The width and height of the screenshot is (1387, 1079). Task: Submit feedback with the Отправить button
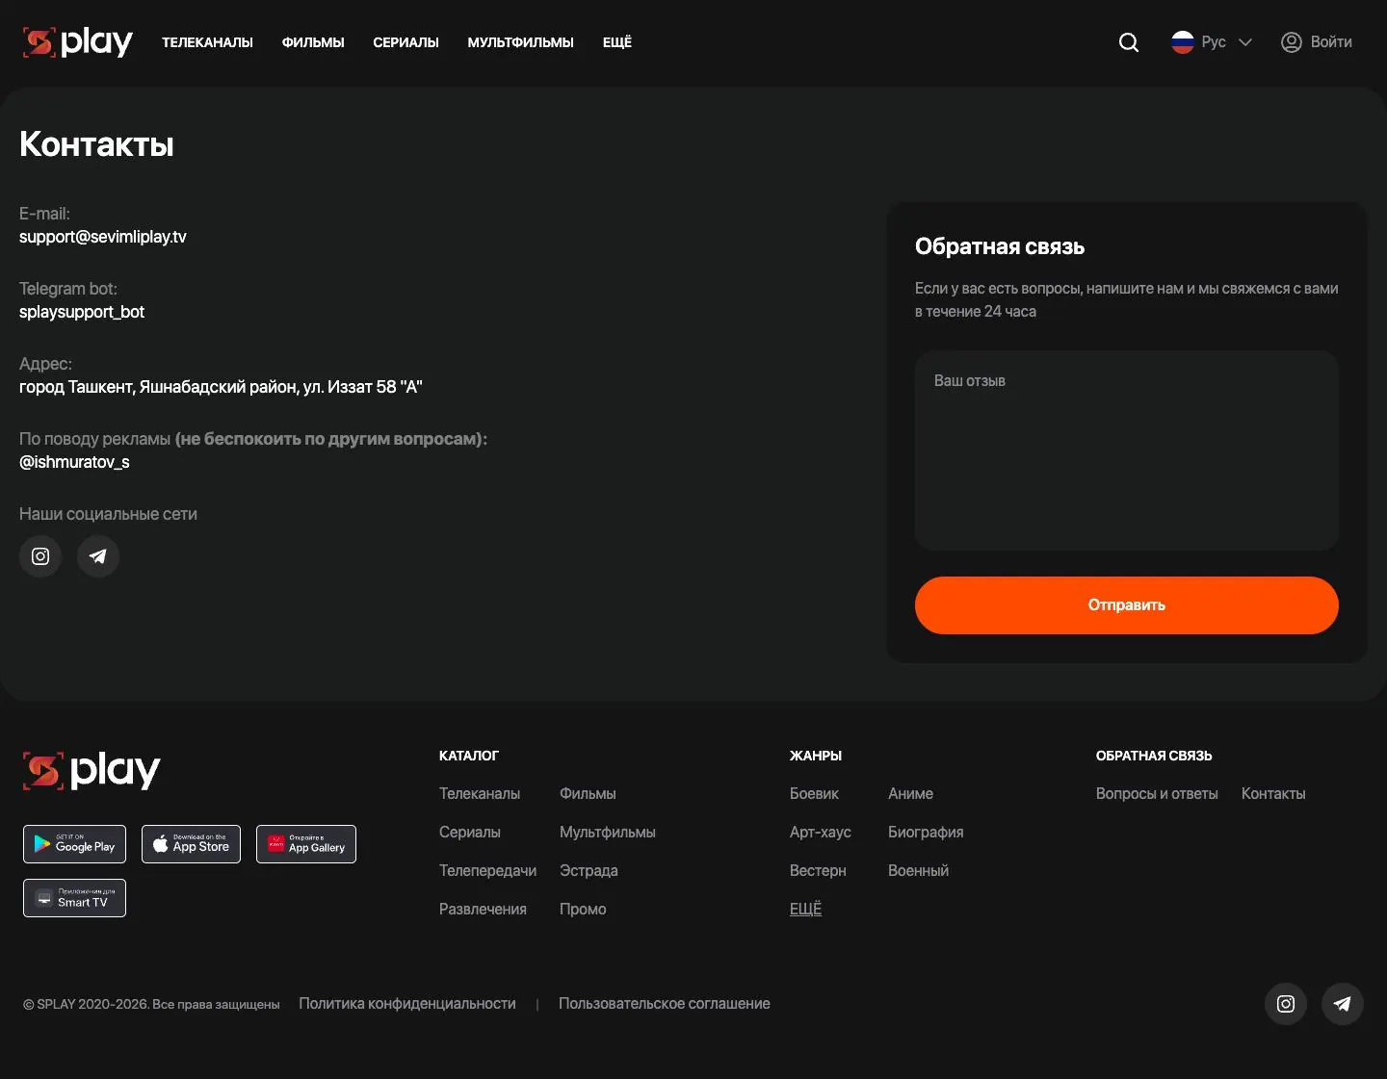click(1127, 605)
